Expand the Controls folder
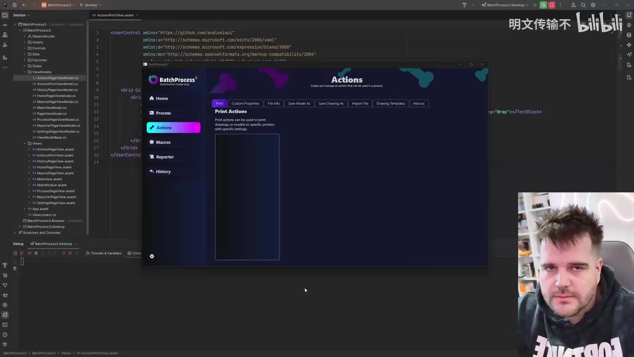The width and height of the screenshot is (634, 357). tap(24, 48)
